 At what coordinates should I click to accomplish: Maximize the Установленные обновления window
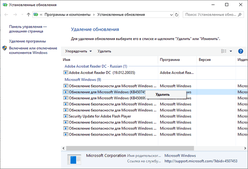coord(226,5)
